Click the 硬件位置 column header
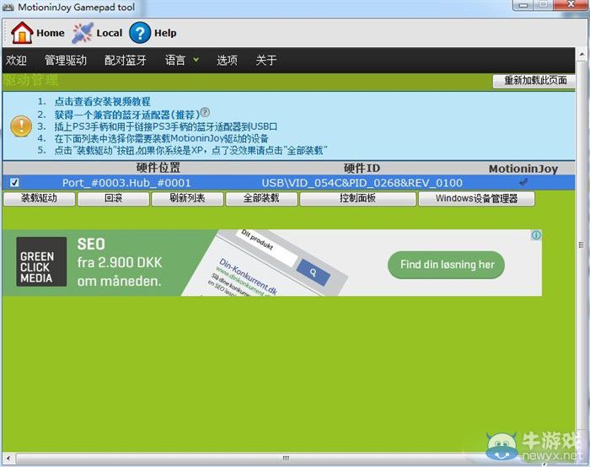 pyautogui.click(x=158, y=168)
